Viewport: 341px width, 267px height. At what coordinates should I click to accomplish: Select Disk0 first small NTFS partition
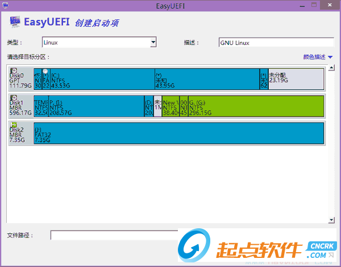tap(38, 79)
